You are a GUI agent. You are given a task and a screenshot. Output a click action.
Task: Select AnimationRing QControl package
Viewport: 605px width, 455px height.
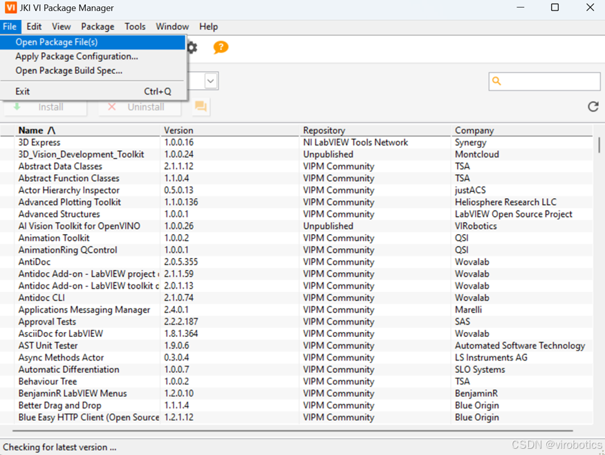click(x=297, y=250)
